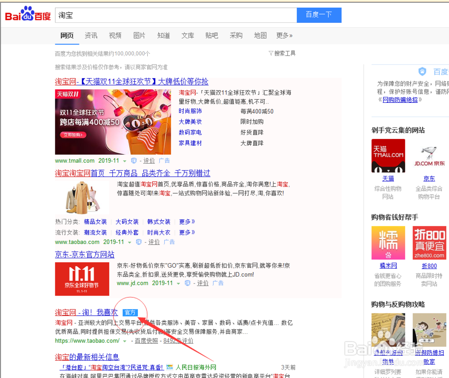The image size is (449, 378).
Task: Click the 保 shield icon next to taobao.com
Action: 139,242
